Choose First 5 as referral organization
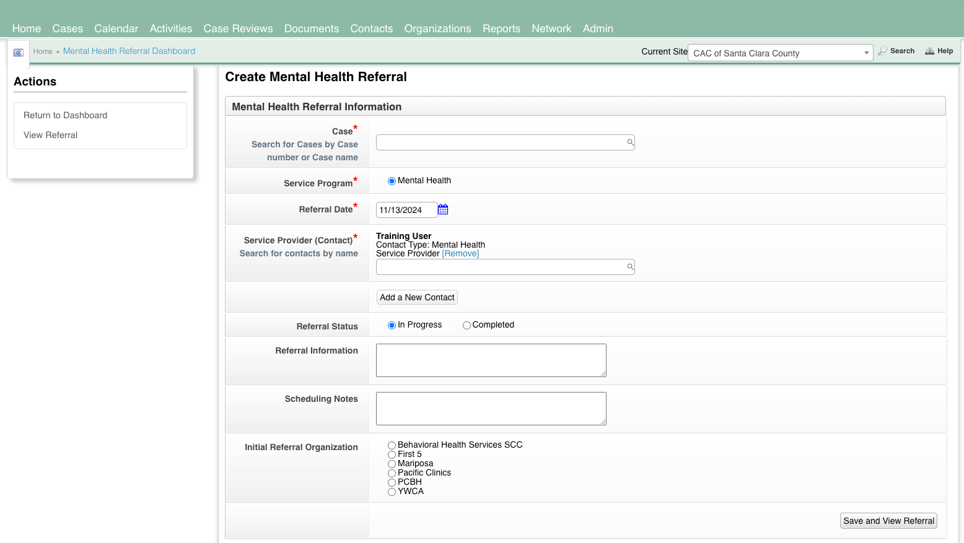Viewport: 964px width, 543px height. pos(392,454)
